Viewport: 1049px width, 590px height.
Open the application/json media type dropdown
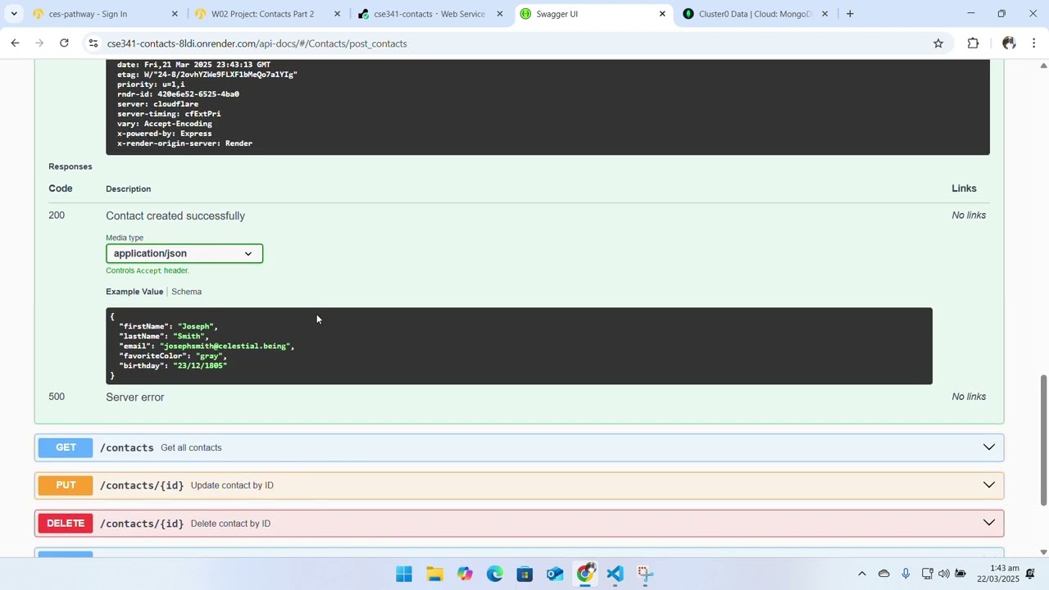184,254
